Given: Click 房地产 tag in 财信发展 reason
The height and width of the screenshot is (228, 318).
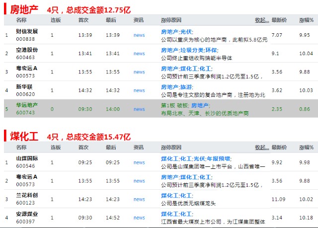Looking at the screenshot, I should (x=170, y=32).
